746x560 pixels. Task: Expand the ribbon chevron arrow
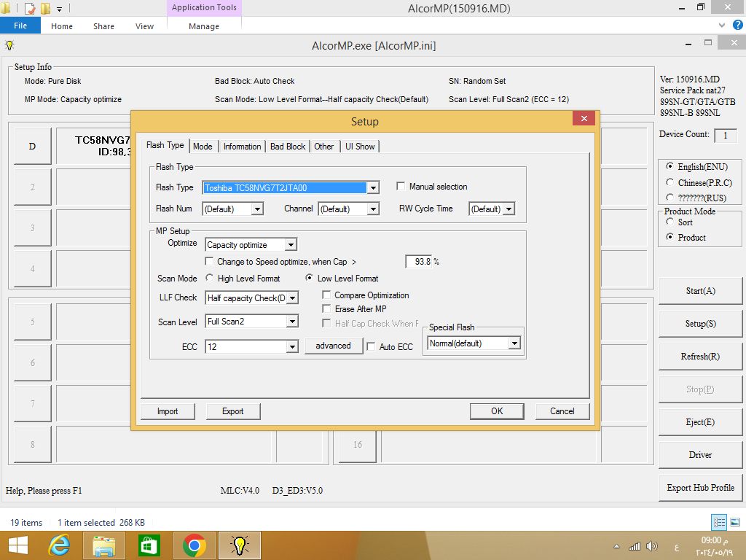pyautogui.click(x=722, y=26)
